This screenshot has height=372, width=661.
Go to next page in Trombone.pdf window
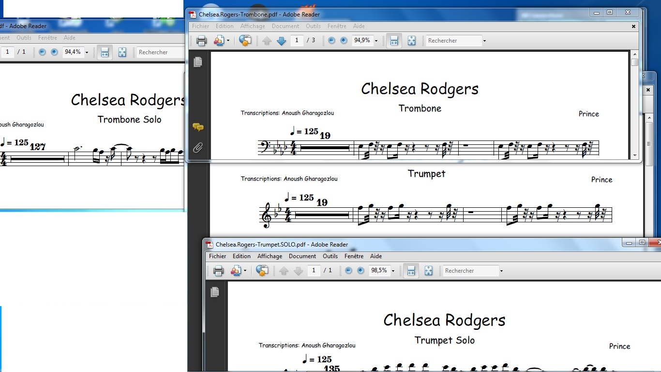click(282, 41)
